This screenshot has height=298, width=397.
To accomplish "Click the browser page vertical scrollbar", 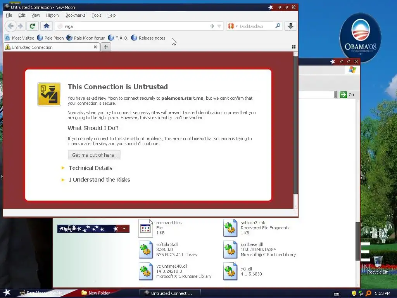I will point(295,124).
